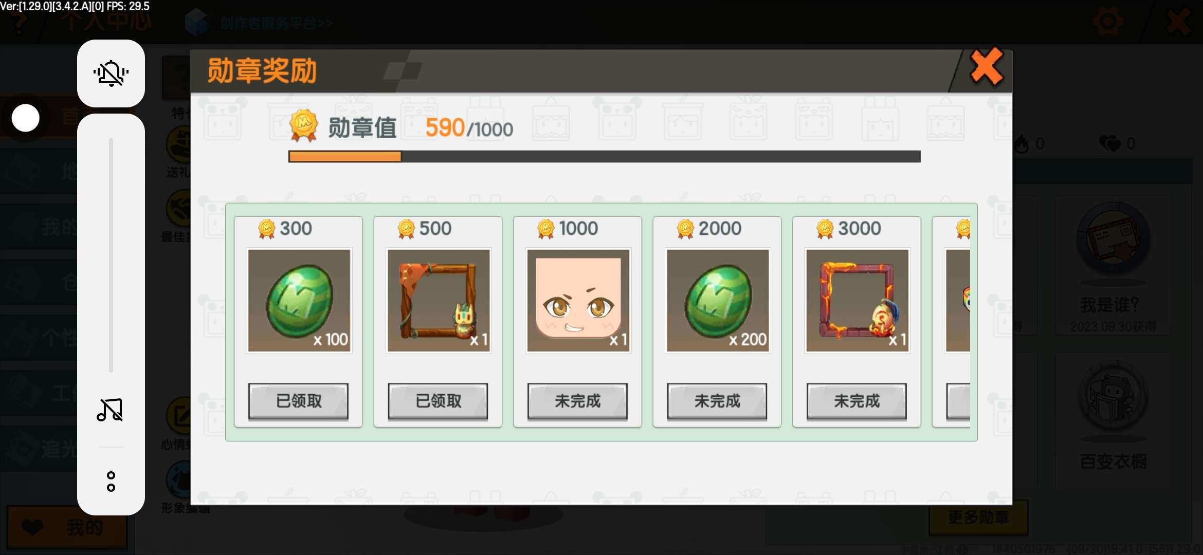The height and width of the screenshot is (555, 1203).
Task: Click the partially visible sixth reward card
Action: 952,322
